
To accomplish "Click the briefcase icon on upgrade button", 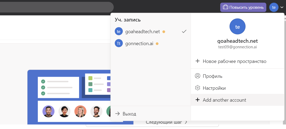I will pos(225,7).
